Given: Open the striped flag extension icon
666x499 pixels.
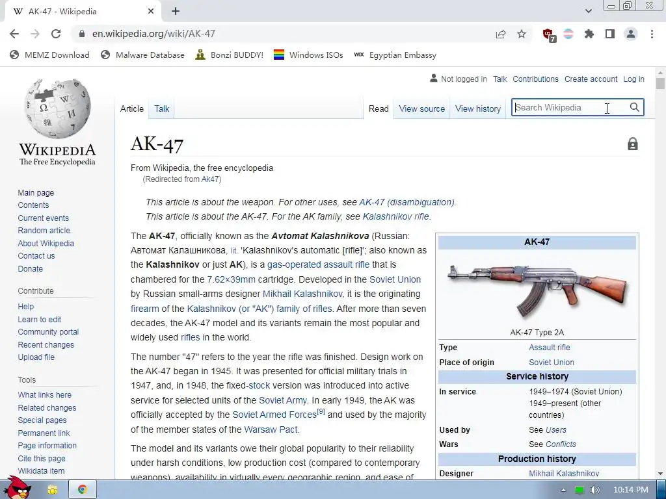Looking at the screenshot, I should pyautogui.click(x=568, y=34).
